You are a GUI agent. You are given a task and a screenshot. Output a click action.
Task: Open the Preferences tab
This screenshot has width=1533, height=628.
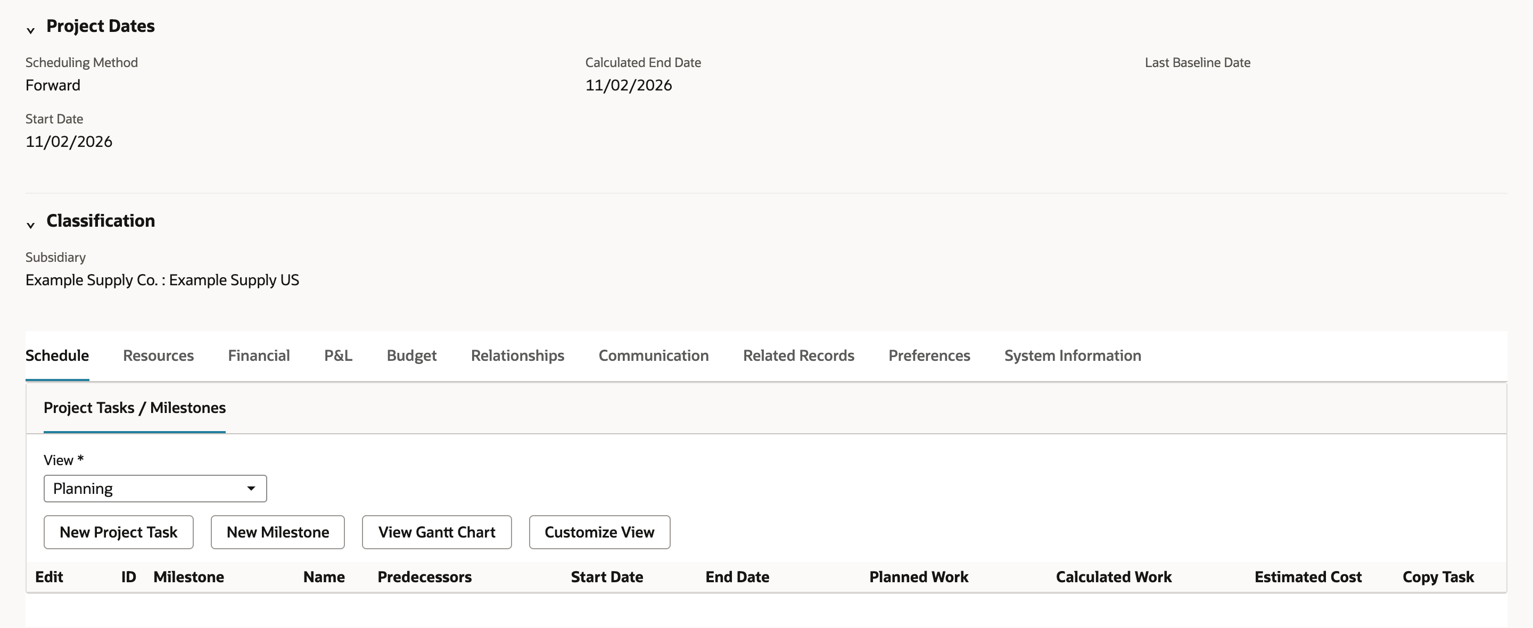929,356
